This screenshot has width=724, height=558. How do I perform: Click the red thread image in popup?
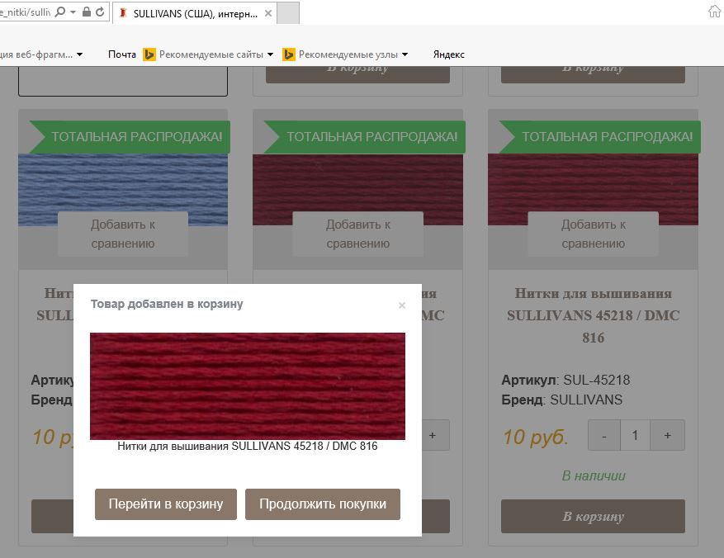tap(247, 385)
